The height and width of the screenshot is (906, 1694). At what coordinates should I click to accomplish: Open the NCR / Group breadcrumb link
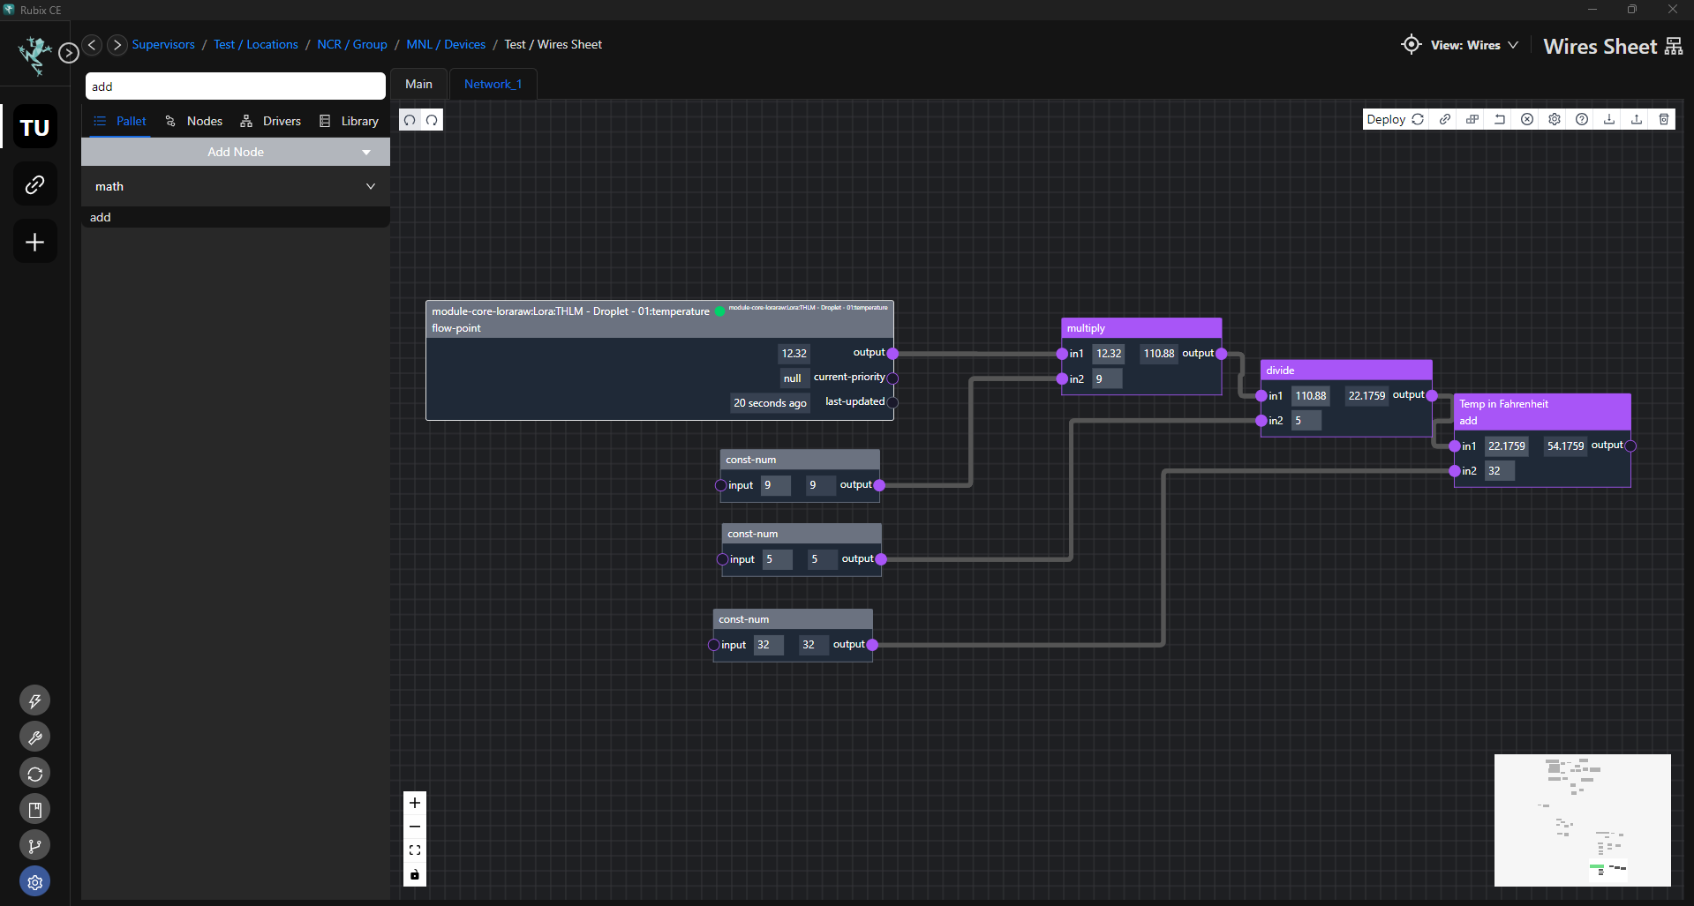352,44
